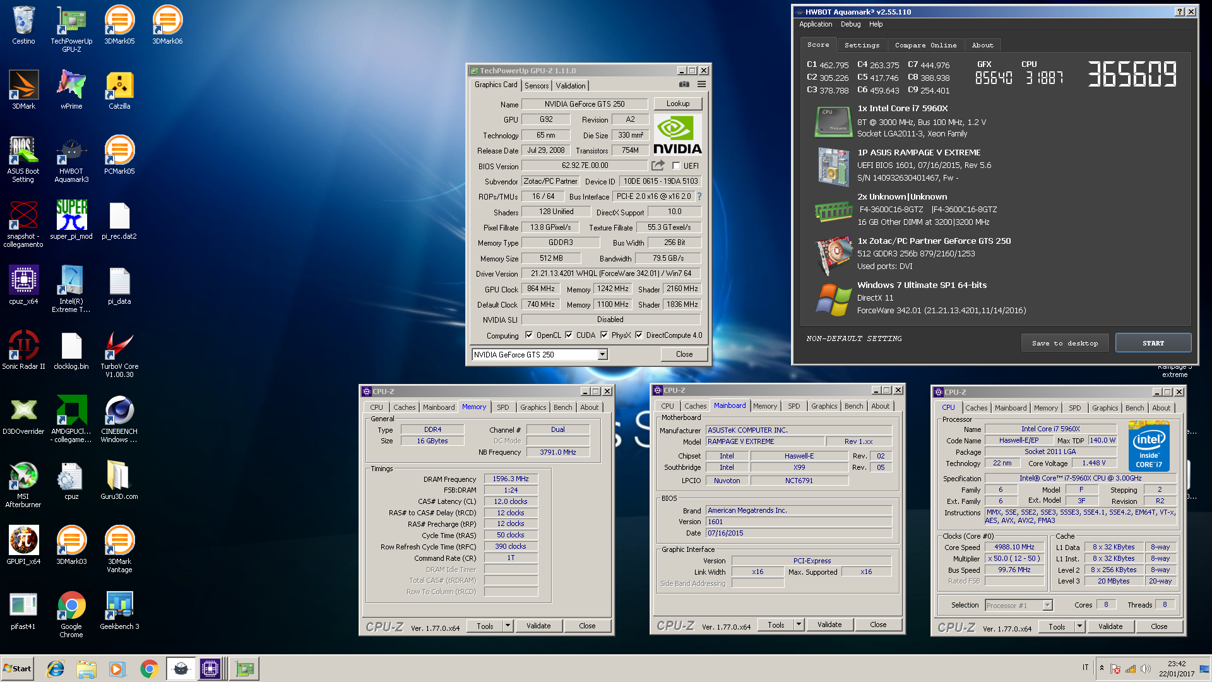This screenshot has height=682, width=1212.
Task: Open D3DOverrider desktop icon
Action: pyautogui.click(x=23, y=416)
